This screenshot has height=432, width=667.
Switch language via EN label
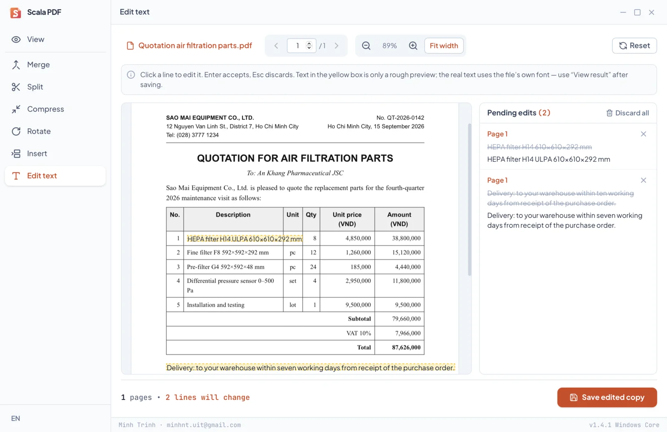(x=15, y=418)
